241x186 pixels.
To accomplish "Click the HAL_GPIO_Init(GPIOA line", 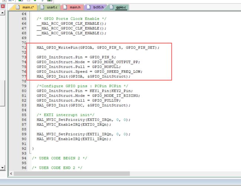I will click(x=83, y=77).
